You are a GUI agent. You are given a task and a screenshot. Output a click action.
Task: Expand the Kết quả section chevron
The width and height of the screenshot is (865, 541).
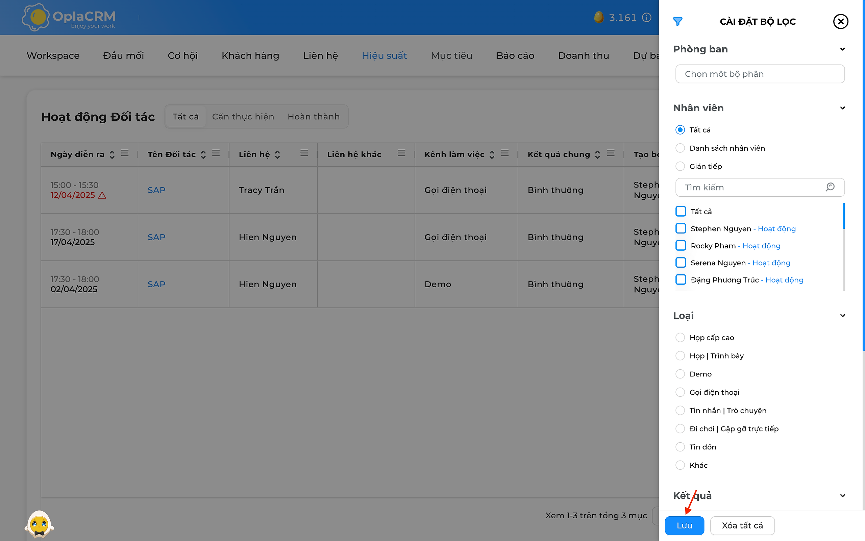842,496
